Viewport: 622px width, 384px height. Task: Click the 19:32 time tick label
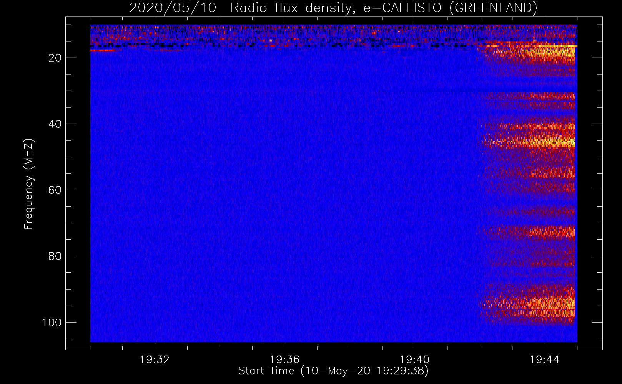[155, 360]
